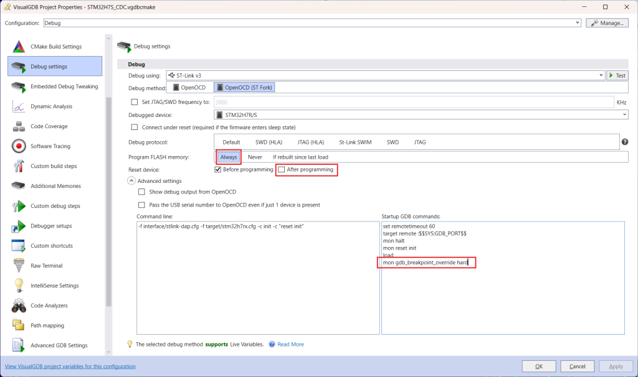Open the Read More link
Viewport: 638px width, 377px height.
(290, 344)
